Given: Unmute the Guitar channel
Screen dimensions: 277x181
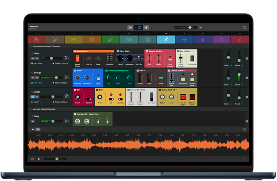Looking at the screenshot, I should tap(32, 97).
